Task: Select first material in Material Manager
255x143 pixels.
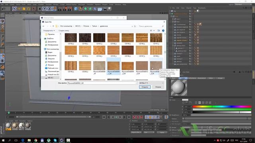Action: pos(8,126)
